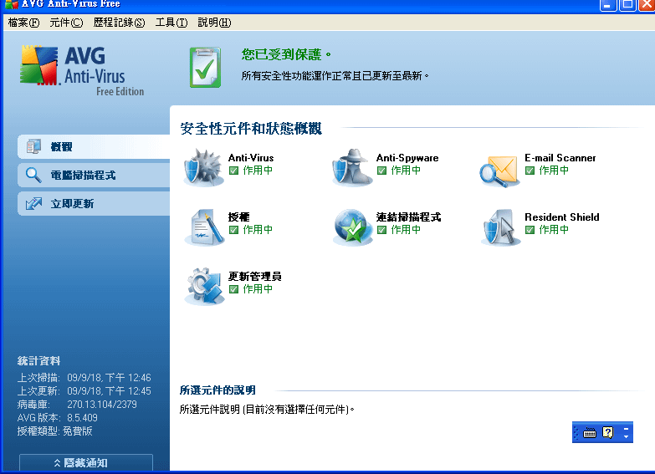Screen dimensions: 655x474
Task: Open the 檔案(F) menu
Action: [x=23, y=23]
